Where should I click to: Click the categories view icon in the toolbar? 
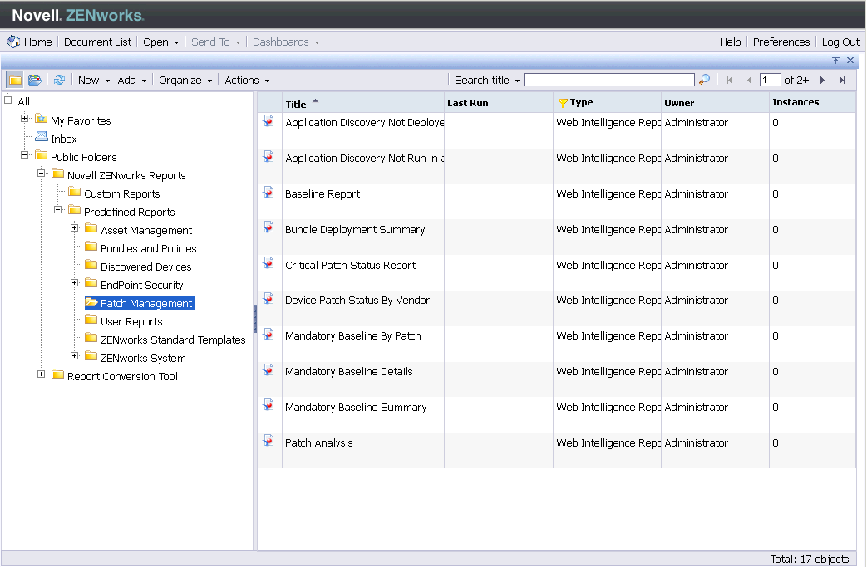point(35,80)
